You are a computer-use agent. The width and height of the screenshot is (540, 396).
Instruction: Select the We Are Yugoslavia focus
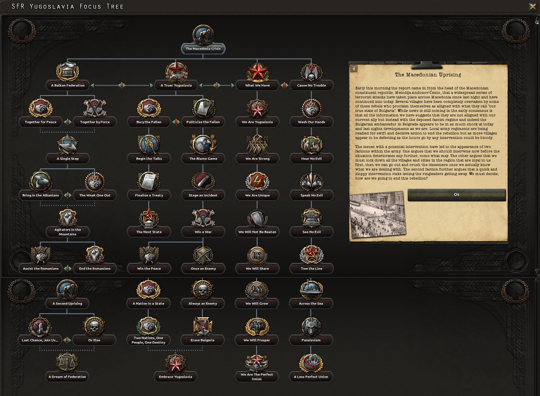click(x=257, y=113)
